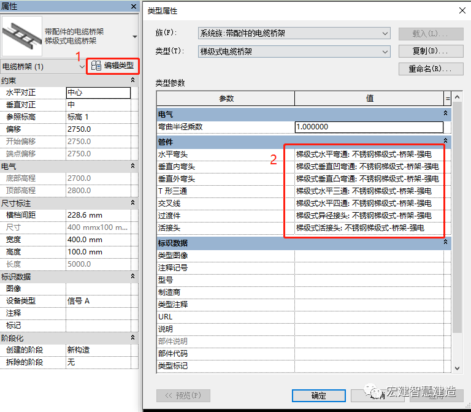
Task: Click the 编辑类型 (Edit Type) button
Action: tap(113, 66)
